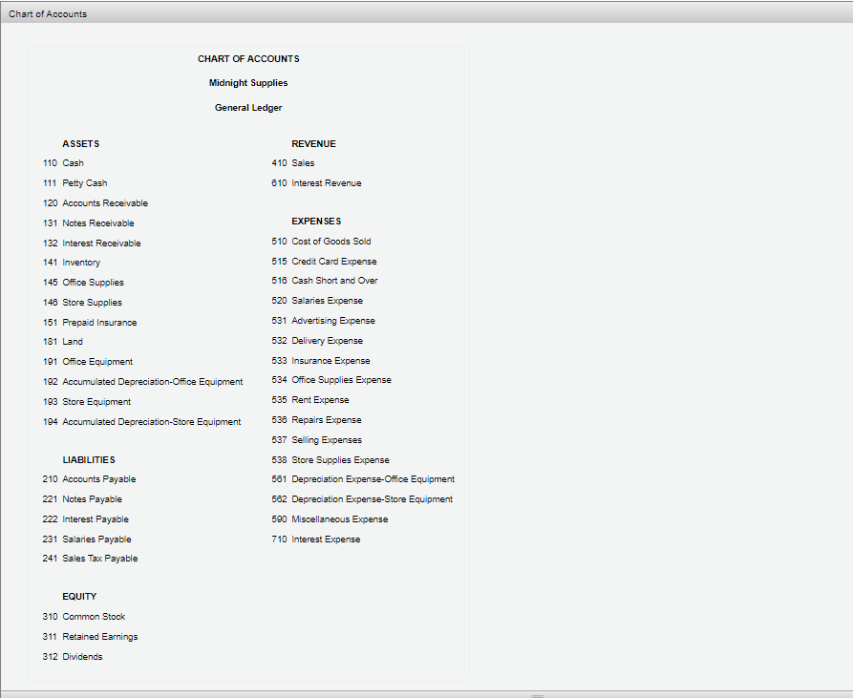Click the Midnight Supplies company name
The height and width of the screenshot is (698, 853).
pyautogui.click(x=248, y=83)
